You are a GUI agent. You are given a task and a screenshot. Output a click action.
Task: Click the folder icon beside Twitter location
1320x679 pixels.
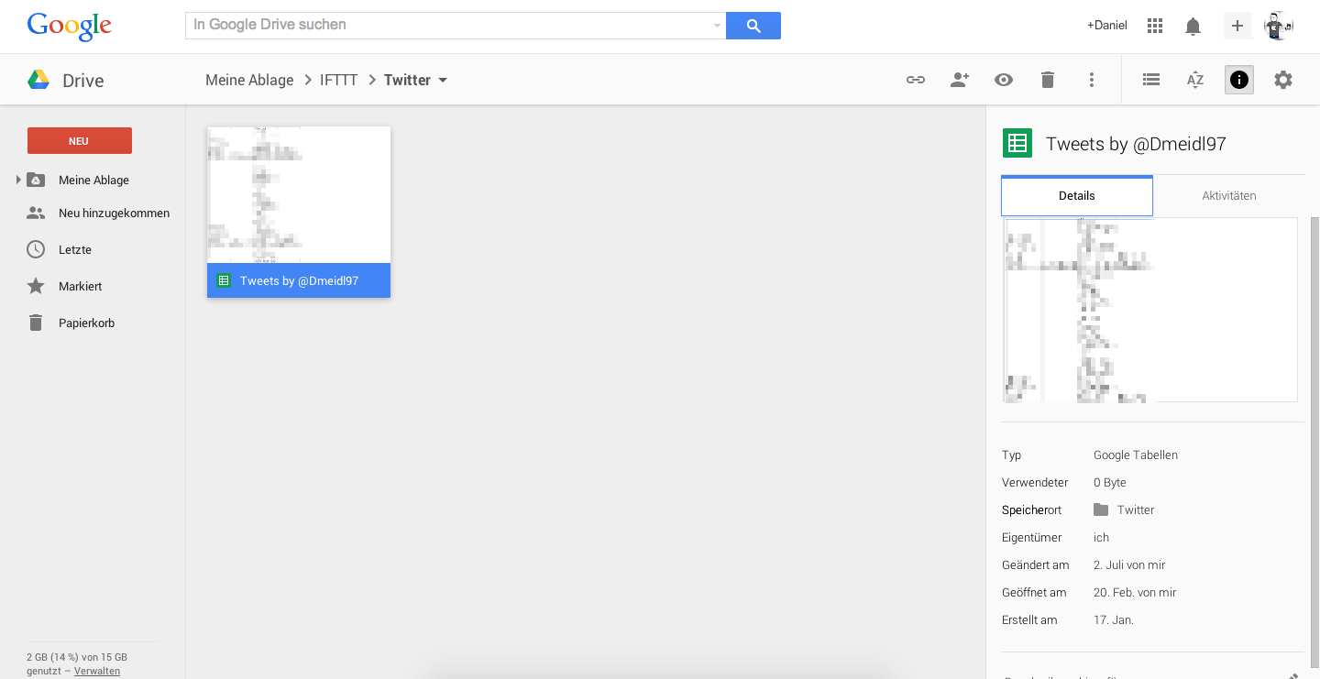[x=1101, y=509]
